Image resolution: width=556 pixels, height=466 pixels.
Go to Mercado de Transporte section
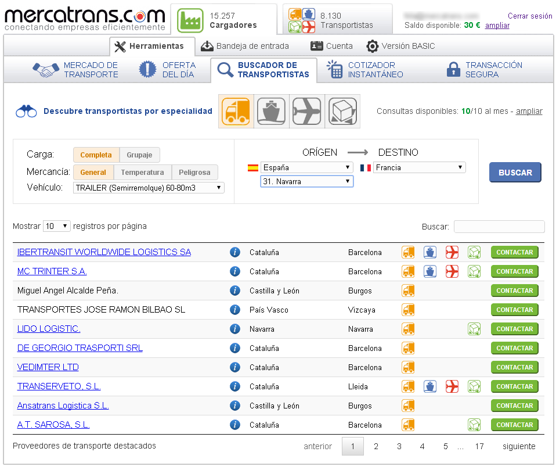click(x=75, y=70)
